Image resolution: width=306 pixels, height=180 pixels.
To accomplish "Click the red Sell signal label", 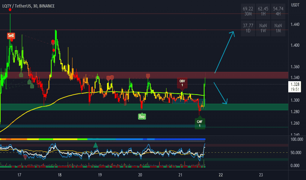I will 11,36.
